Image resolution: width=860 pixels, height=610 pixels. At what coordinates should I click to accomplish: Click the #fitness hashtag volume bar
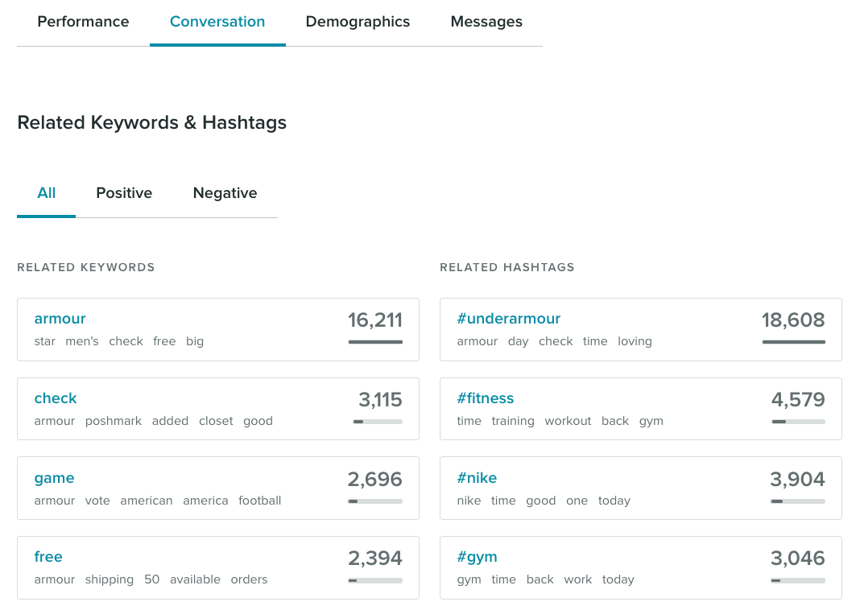798,422
